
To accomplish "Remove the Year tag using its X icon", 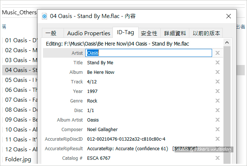I will (218, 91).
